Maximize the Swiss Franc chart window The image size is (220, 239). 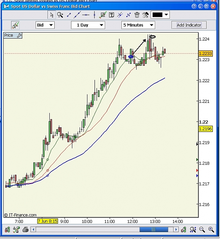click(x=207, y=7)
